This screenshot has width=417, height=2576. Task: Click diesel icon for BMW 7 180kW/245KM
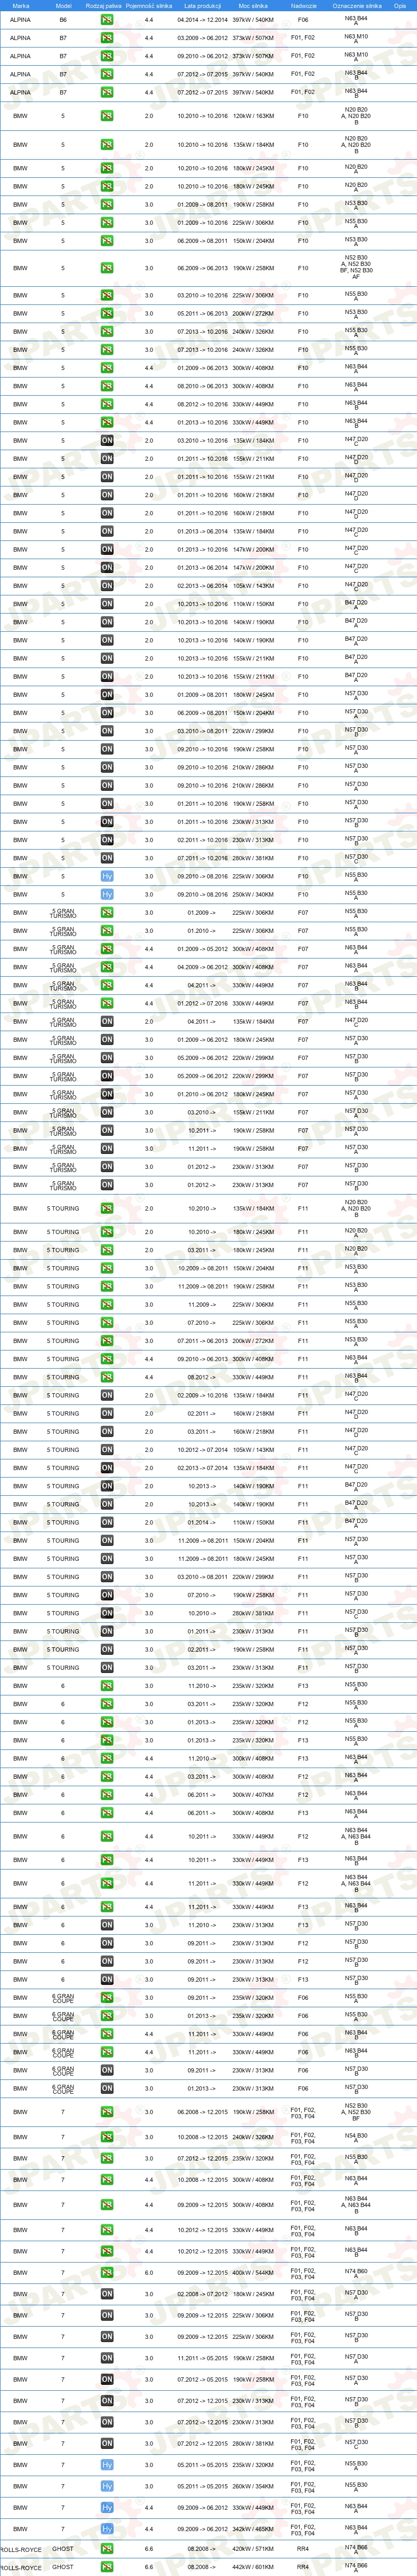(x=107, y=2294)
